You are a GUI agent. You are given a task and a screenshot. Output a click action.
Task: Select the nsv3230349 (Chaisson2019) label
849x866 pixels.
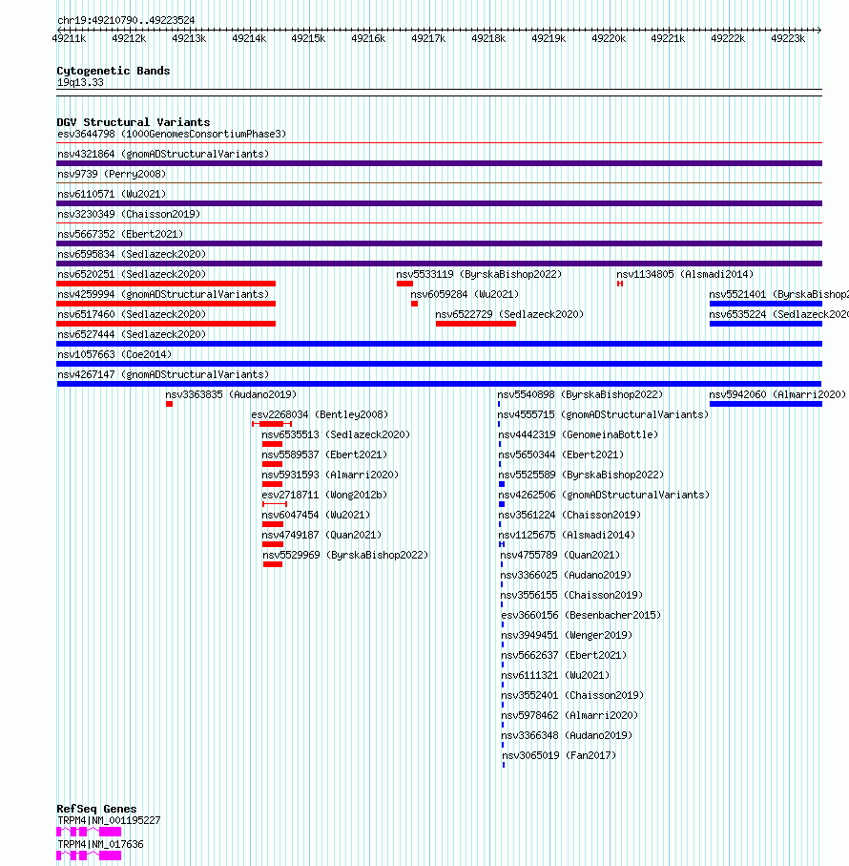[x=129, y=214]
